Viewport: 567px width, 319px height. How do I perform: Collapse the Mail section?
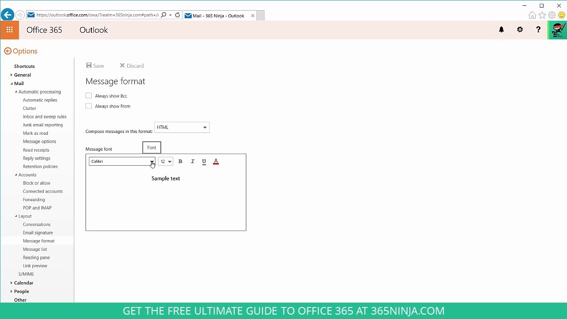[x=12, y=83]
